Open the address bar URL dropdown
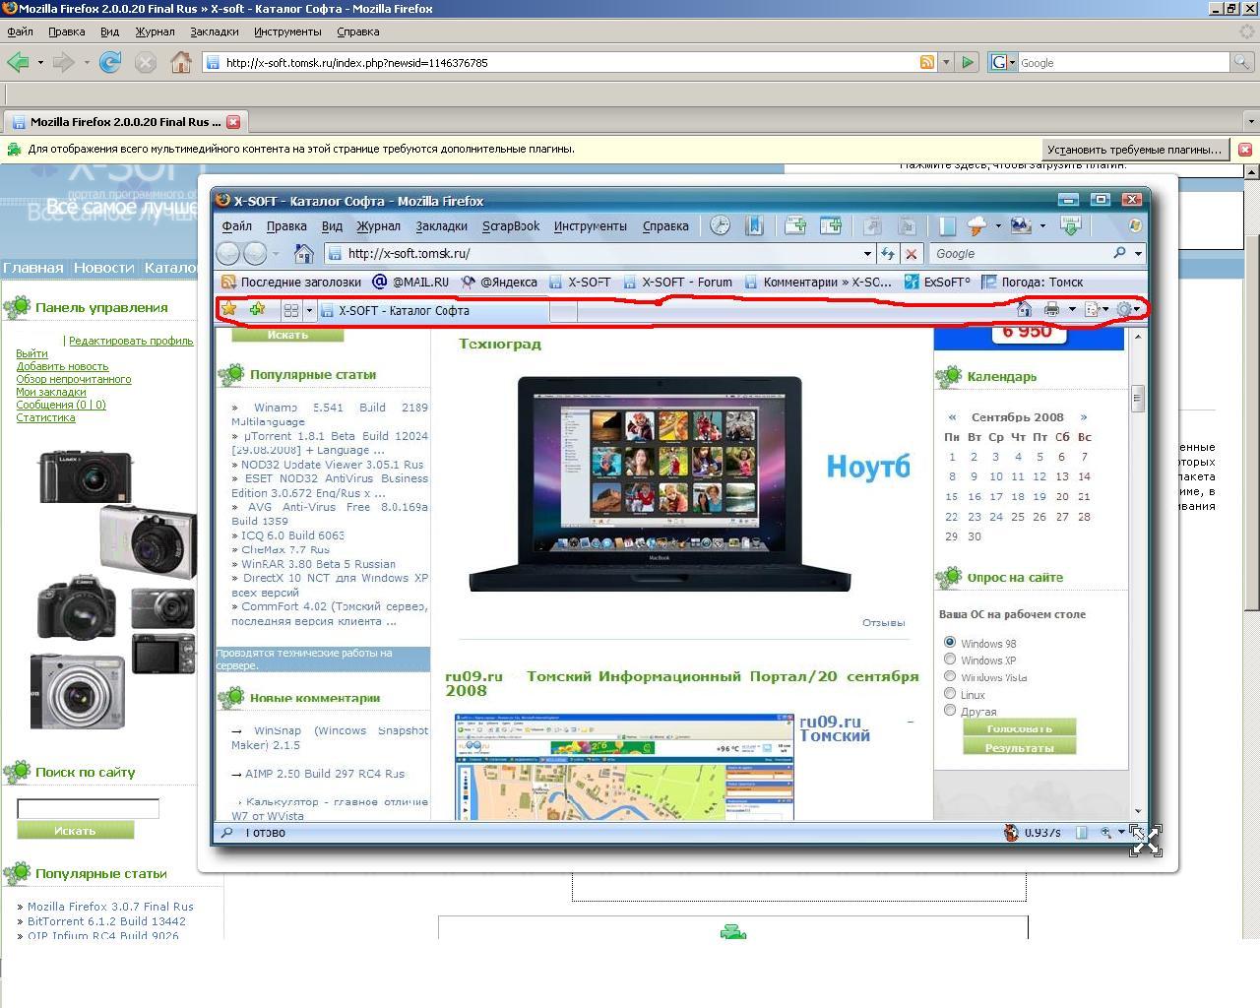1260x1008 pixels. click(x=946, y=62)
